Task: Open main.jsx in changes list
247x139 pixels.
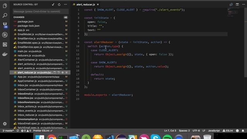Action: tap(40, 51)
